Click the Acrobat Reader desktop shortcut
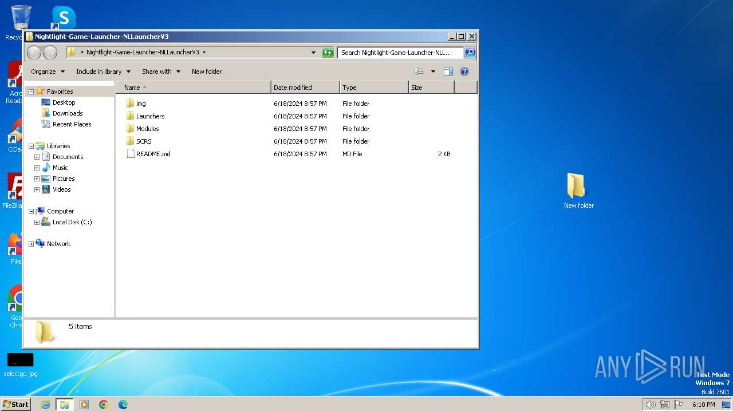733x412 pixels. coord(15,83)
